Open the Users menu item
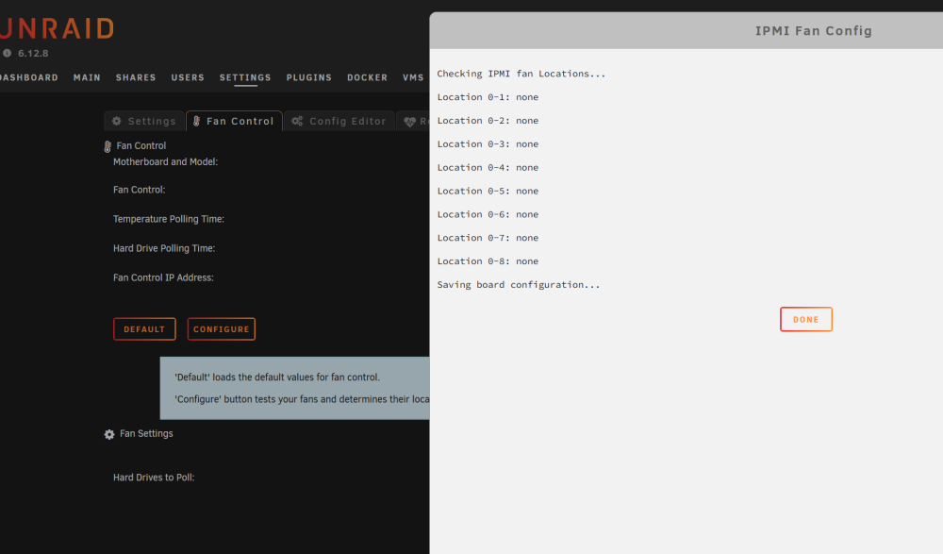The image size is (943, 554). coord(188,77)
